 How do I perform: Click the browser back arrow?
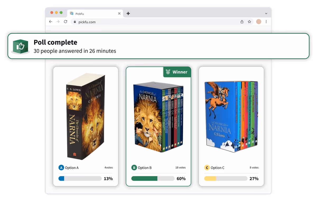pyautogui.click(x=51, y=22)
